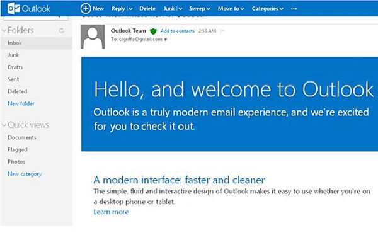This screenshot has width=378, height=252.
Task: Open the Categories menu
Action: pos(267,9)
